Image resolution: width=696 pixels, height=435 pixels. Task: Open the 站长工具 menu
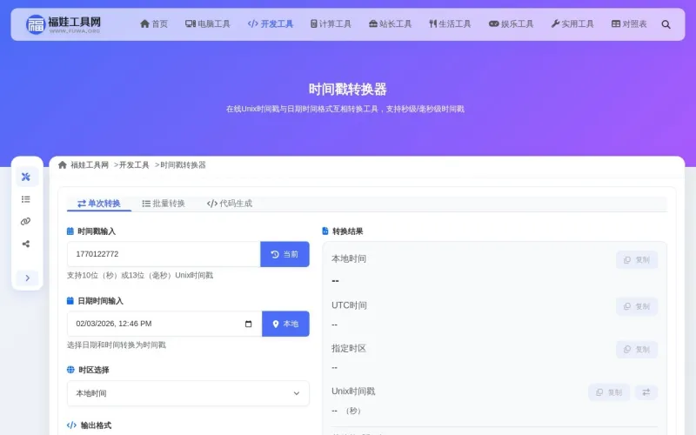click(390, 24)
